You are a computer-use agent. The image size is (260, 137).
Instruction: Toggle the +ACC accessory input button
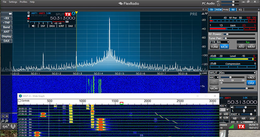pyautogui.click(x=251, y=78)
